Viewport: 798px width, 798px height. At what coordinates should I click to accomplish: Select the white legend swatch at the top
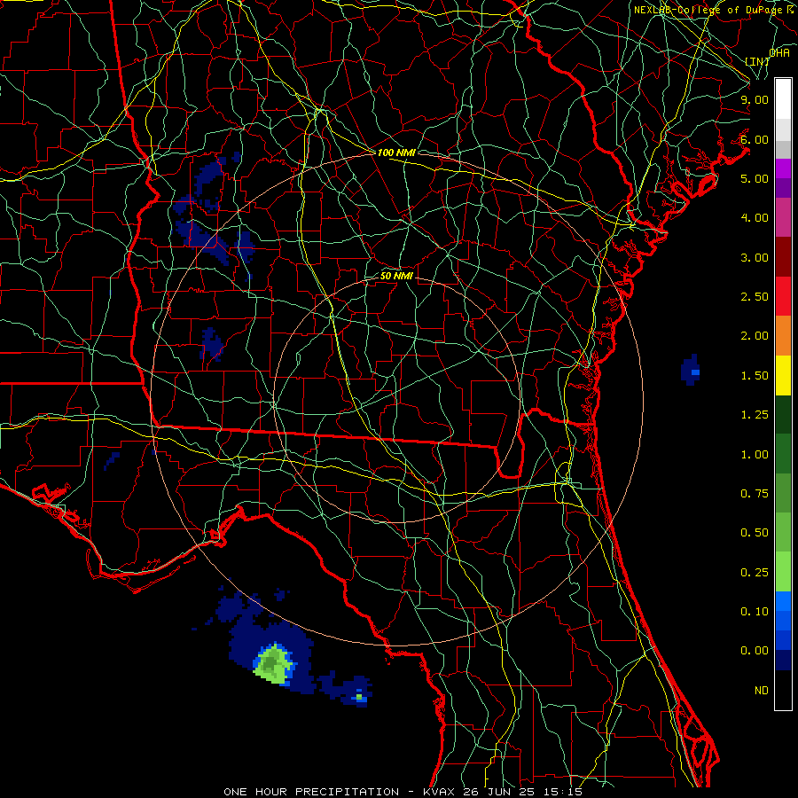(x=783, y=99)
